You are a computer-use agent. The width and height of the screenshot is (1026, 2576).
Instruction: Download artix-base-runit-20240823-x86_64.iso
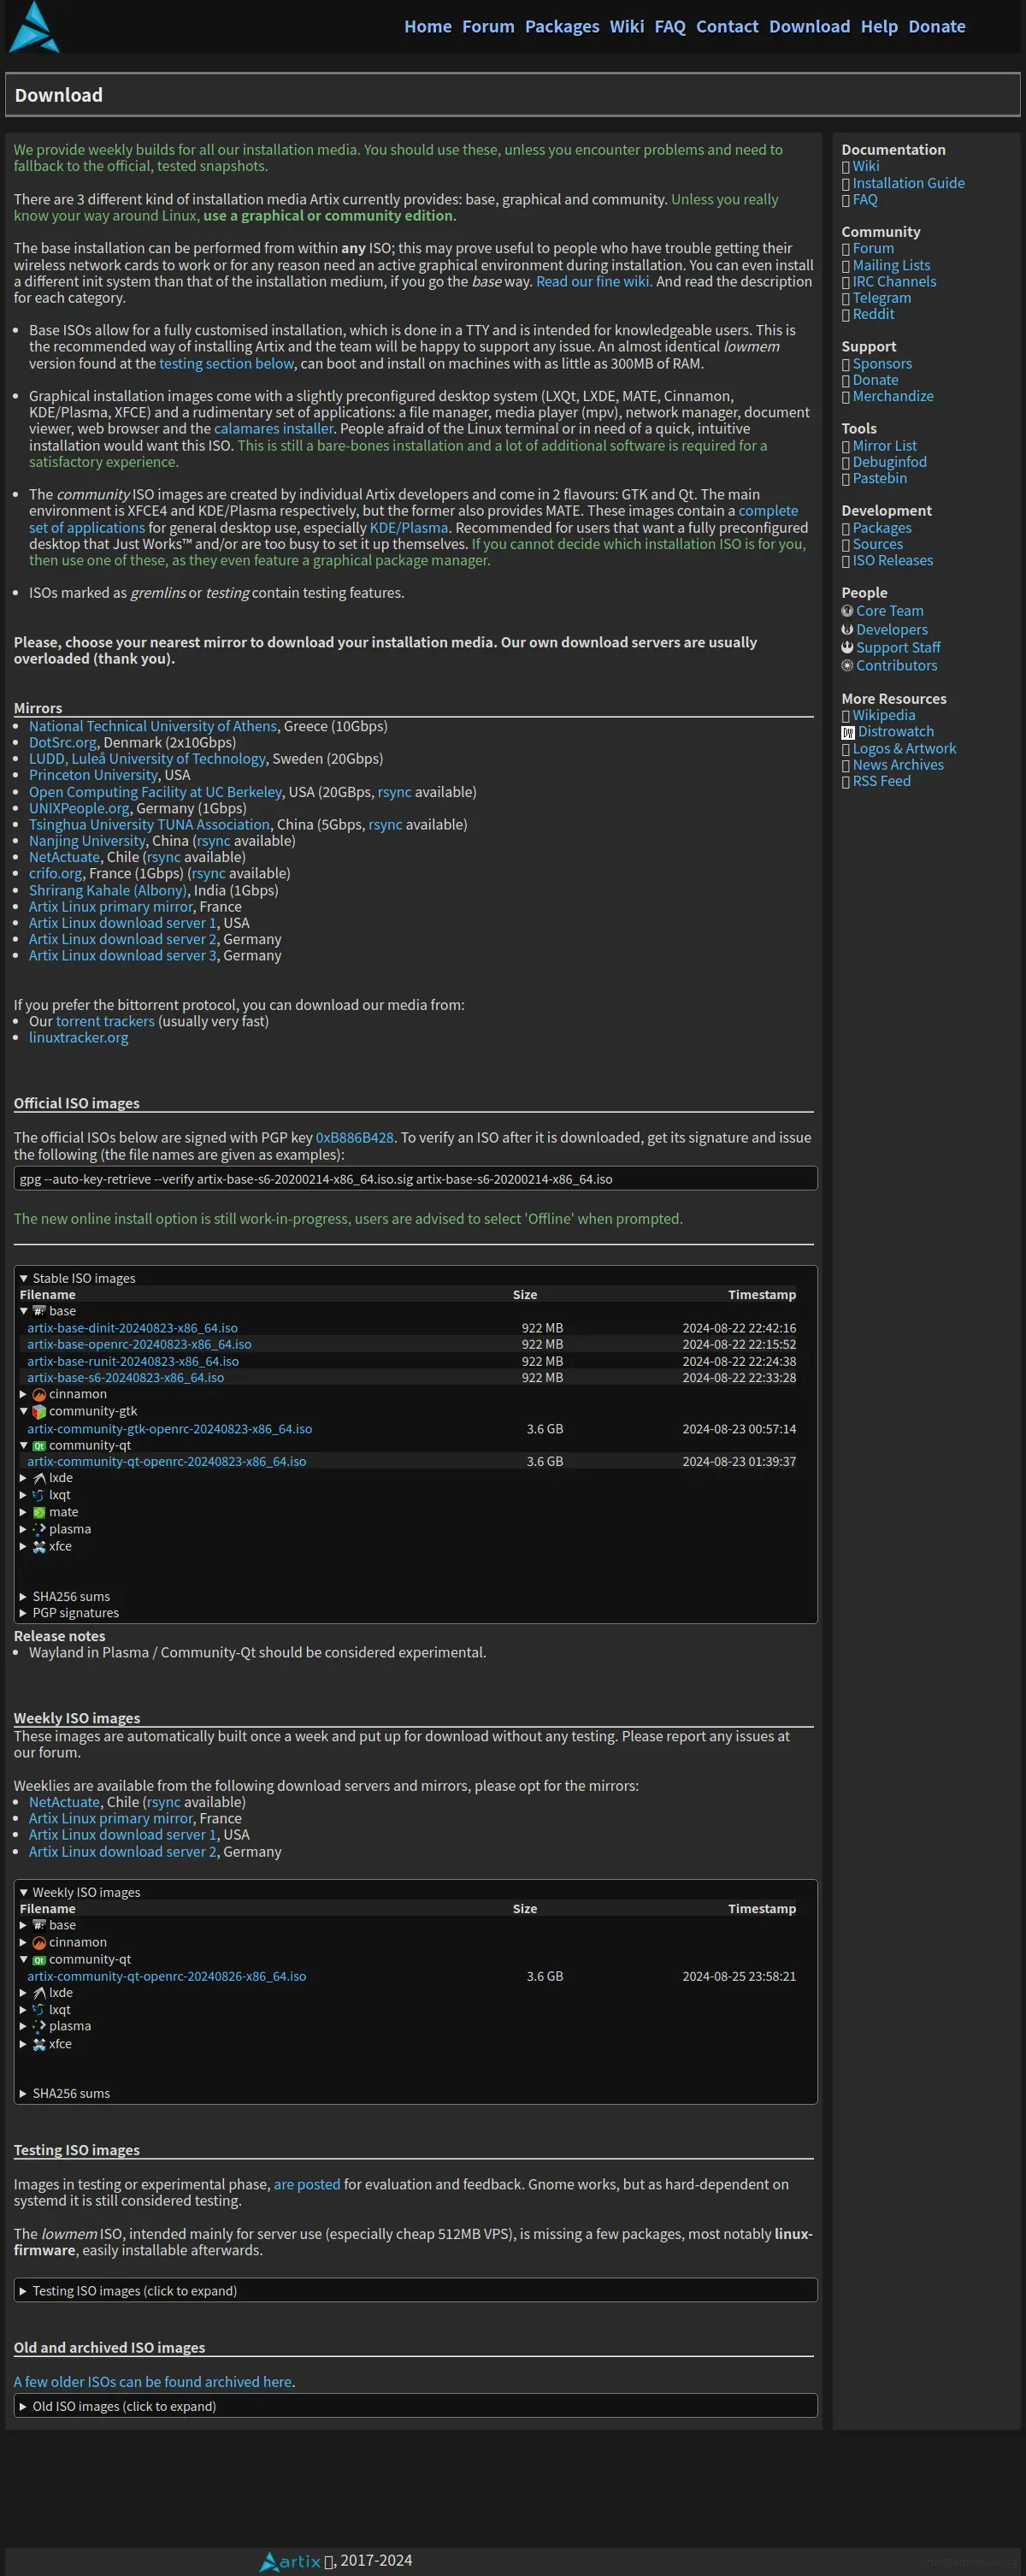tap(133, 1361)
